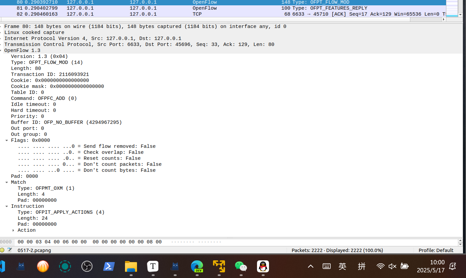Open capture file properties icon in status bar

(10, 250)
